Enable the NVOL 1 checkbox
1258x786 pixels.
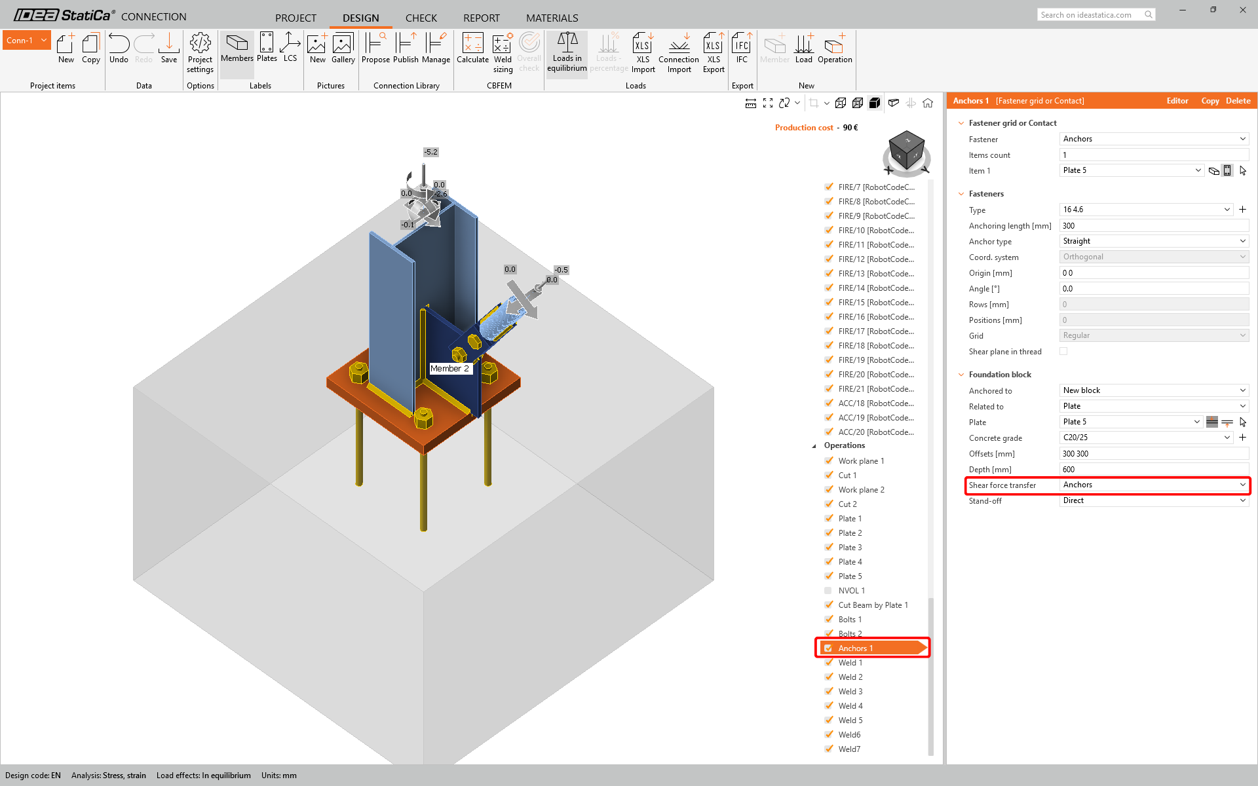point(828,590)
